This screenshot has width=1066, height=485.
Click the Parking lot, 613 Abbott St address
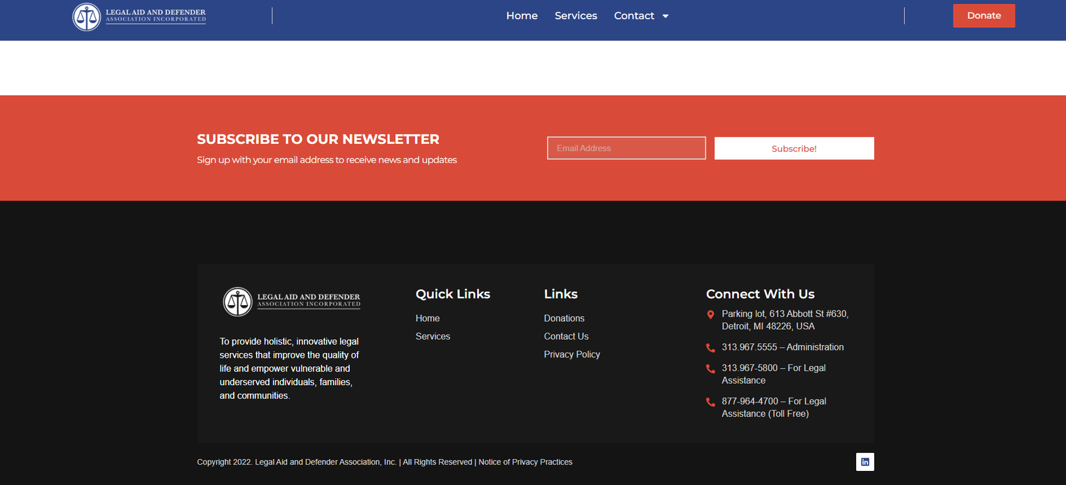click(784, 320)
